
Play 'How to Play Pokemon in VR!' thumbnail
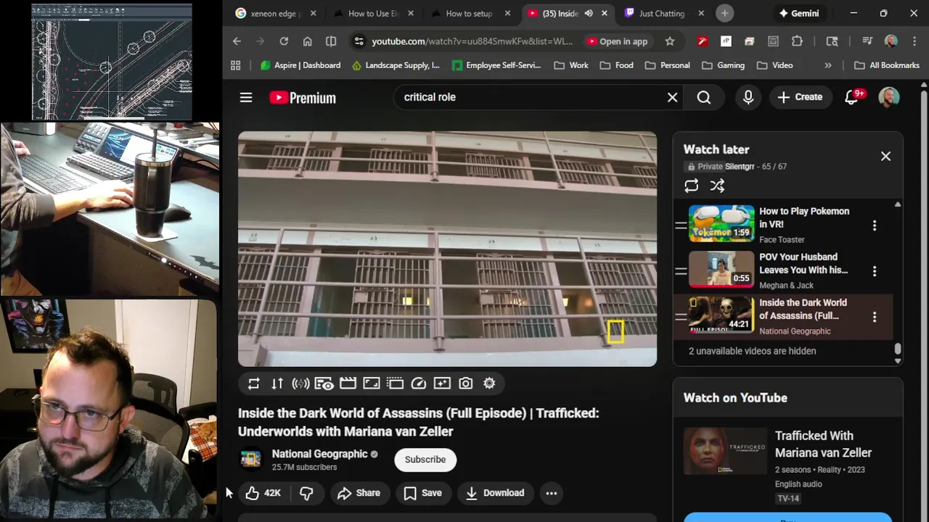pos(721,223)
